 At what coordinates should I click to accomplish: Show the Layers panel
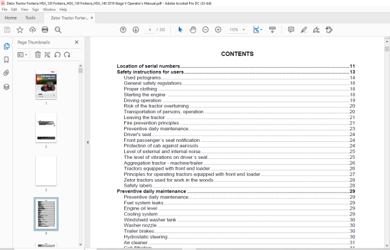[6, 87]
